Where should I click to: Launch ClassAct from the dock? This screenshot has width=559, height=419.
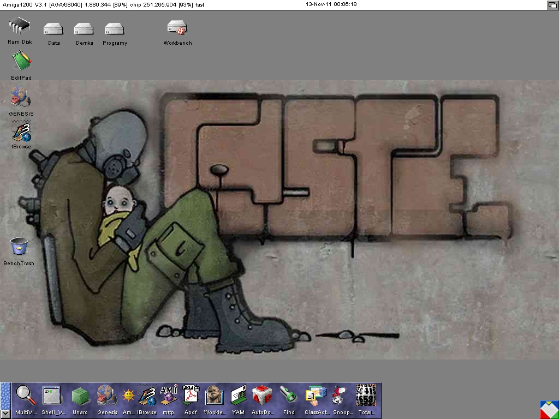click(316, 396)
